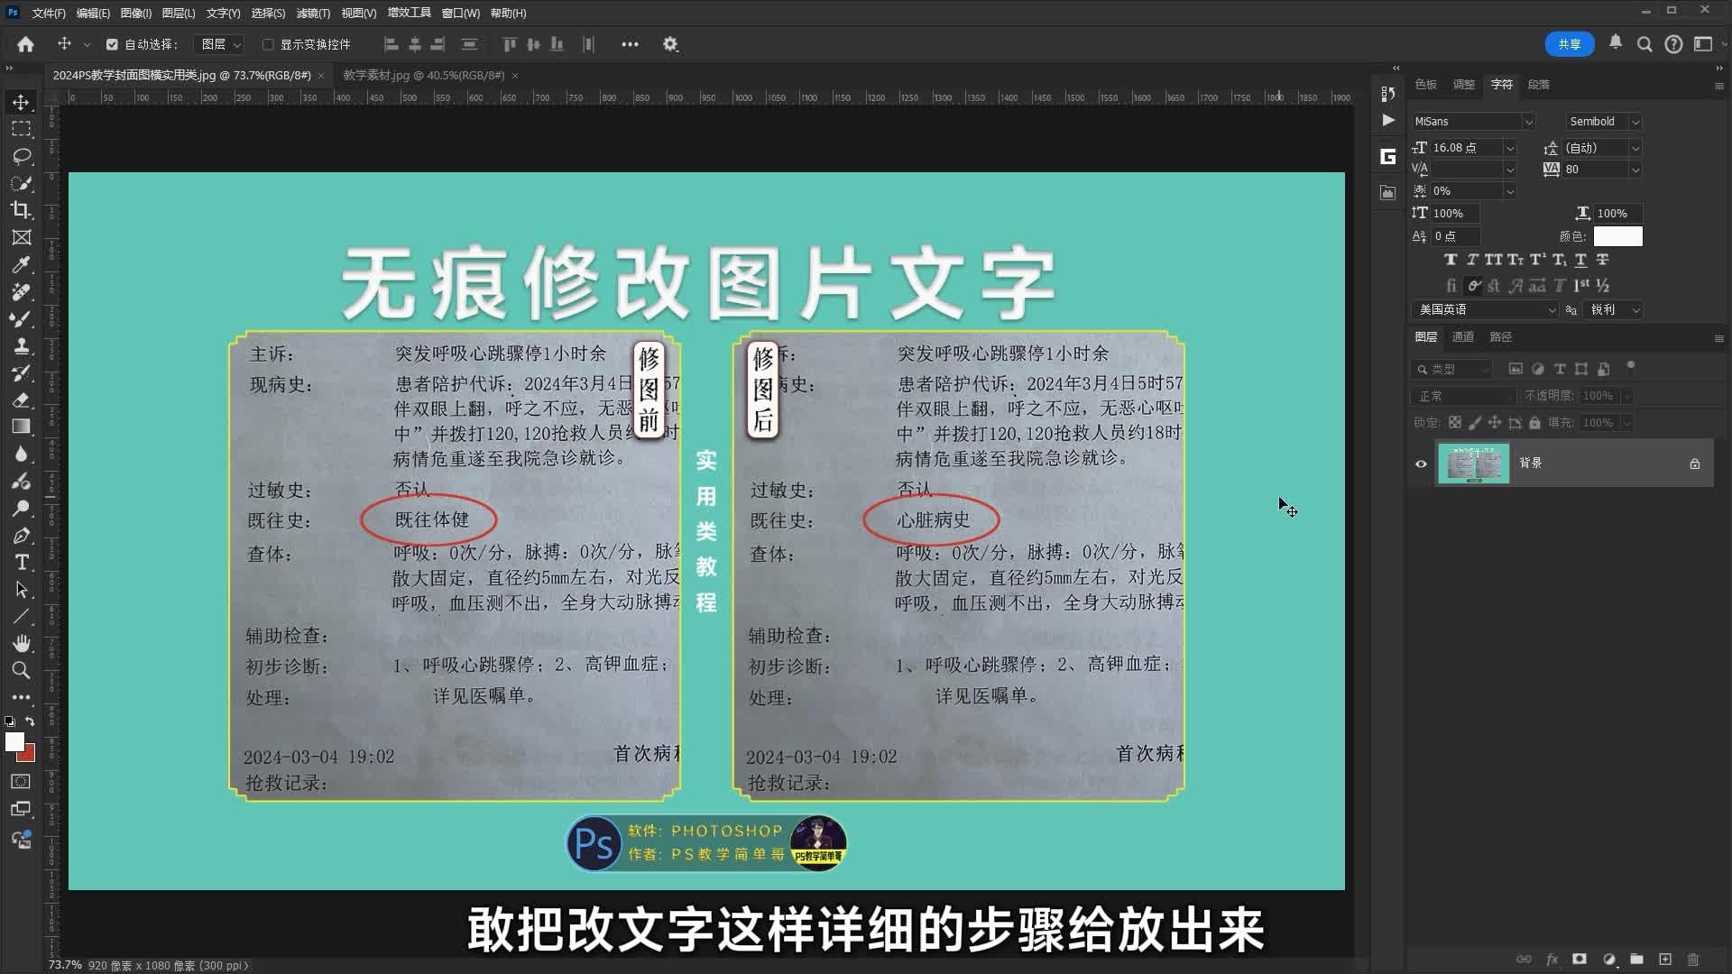Click the notifications bell icon
The width and height of the screenshot is (1732, 974).
pos(1616,43)
